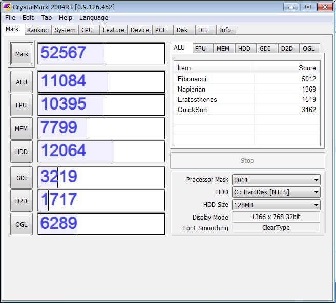Switch to the PCI tab

(x=162, y=30)
